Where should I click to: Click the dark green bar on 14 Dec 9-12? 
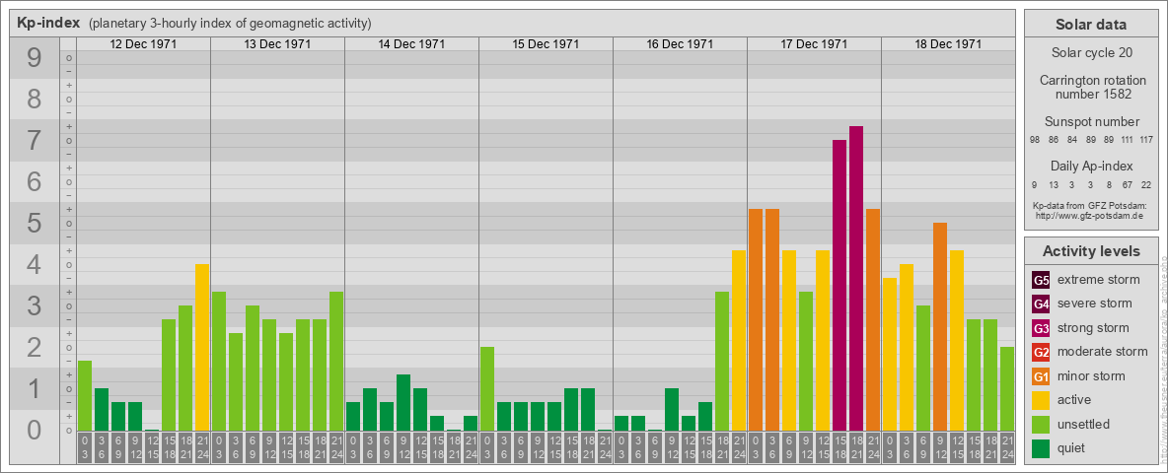(403, 402)
